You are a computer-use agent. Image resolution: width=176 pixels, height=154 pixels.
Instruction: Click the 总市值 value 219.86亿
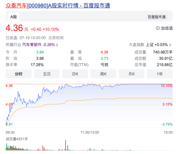pyautogui.click(x=165, y=65)
